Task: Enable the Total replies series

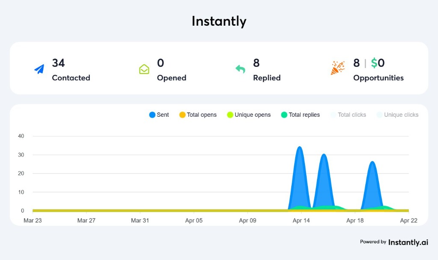Action: tap(301, 115)
